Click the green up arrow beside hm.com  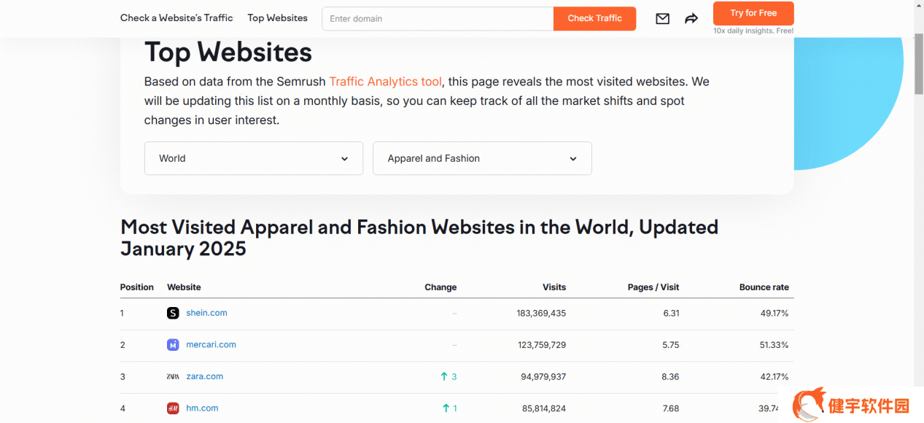click(x=446, y=408)
